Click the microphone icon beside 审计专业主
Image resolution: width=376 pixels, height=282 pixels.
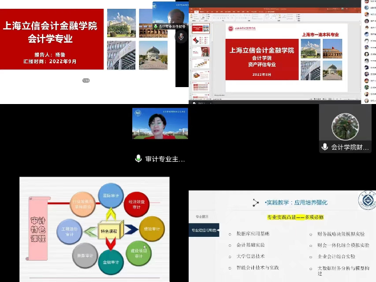tap(138, 159)
